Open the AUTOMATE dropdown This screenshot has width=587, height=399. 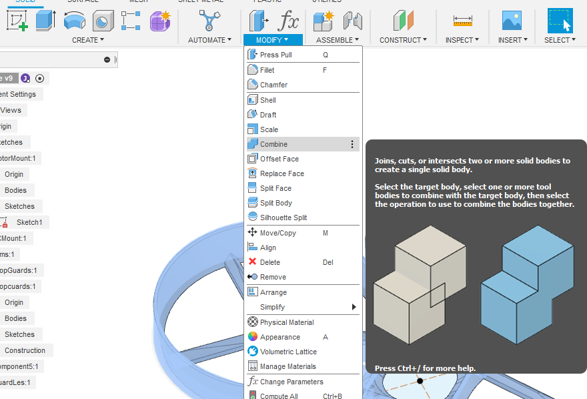(x=209, y=40)
